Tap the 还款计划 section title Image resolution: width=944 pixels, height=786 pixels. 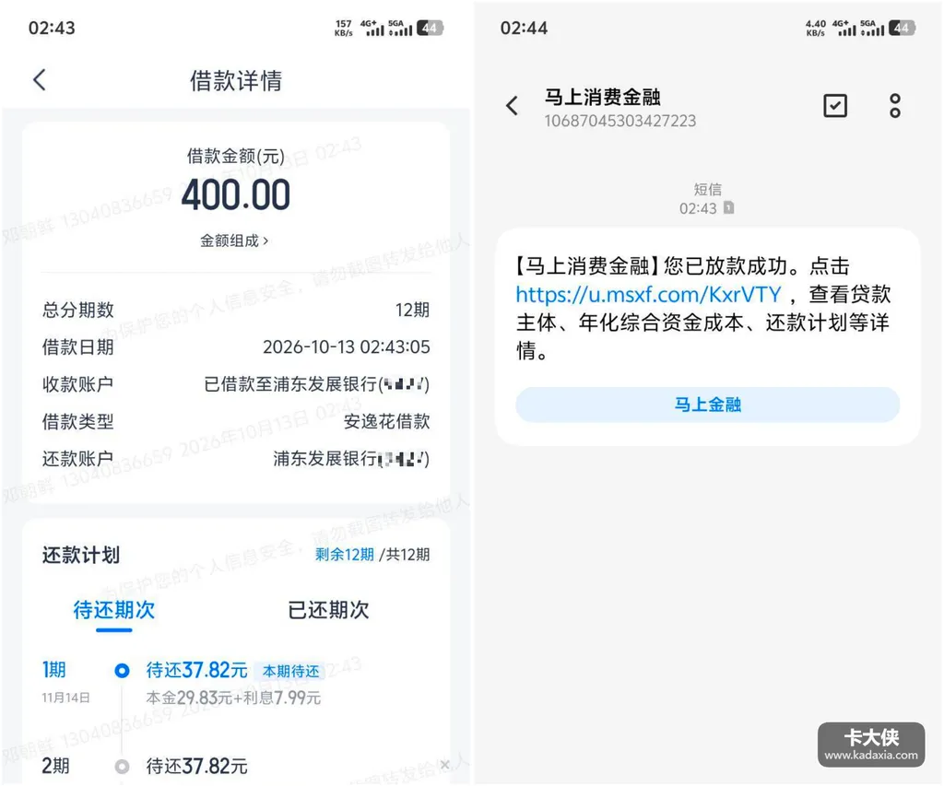pyautogui.click(x=81, y=555)
